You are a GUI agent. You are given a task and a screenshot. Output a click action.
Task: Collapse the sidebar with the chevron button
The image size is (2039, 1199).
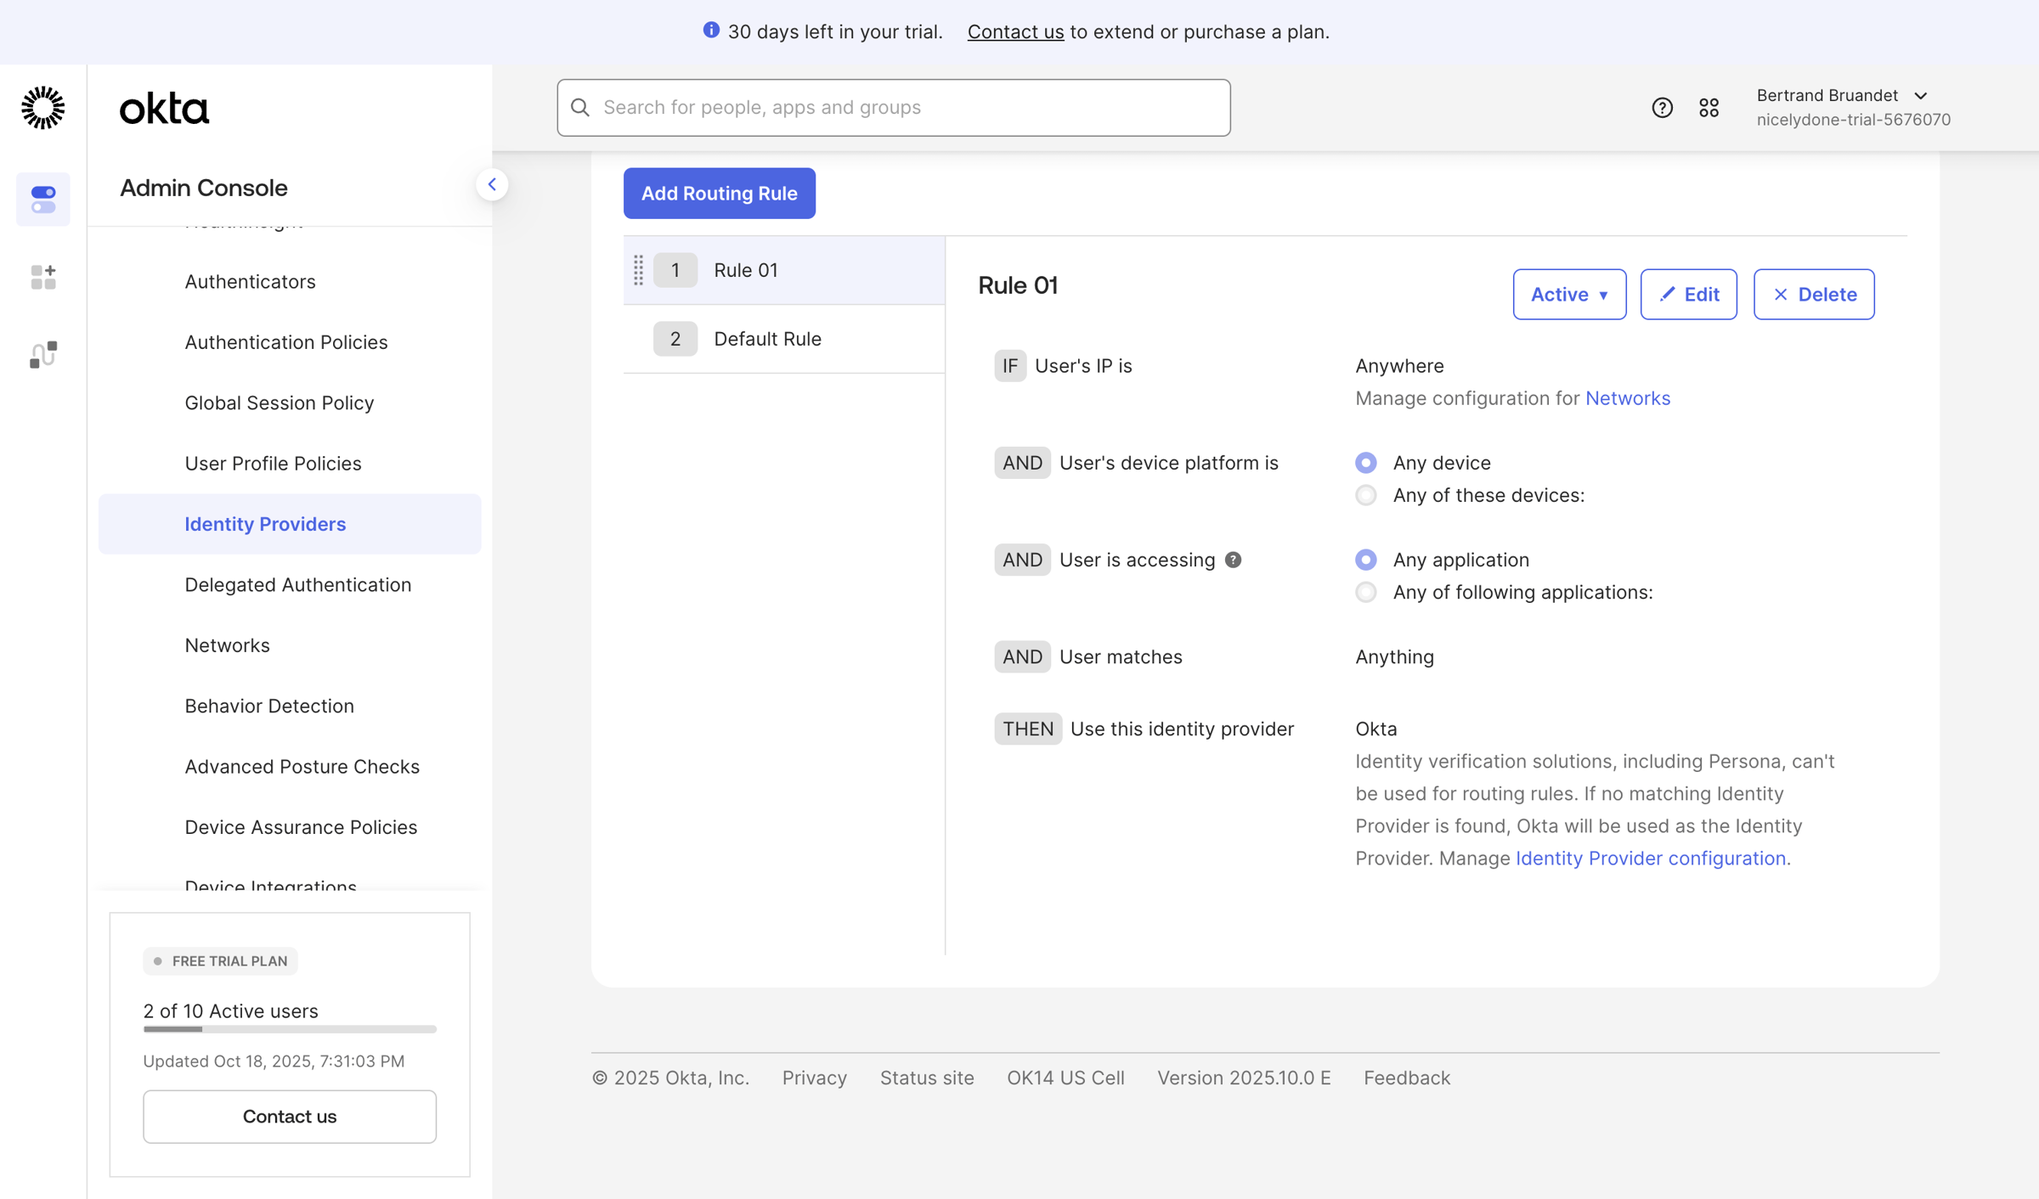(x=492, y=184)
